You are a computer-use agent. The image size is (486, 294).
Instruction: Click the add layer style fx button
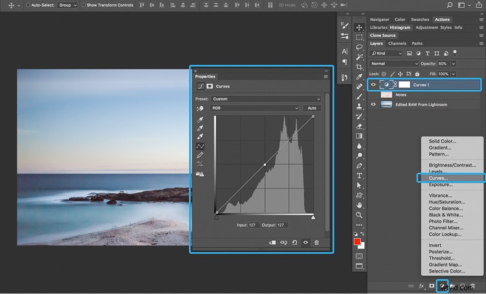pos(421,286)
